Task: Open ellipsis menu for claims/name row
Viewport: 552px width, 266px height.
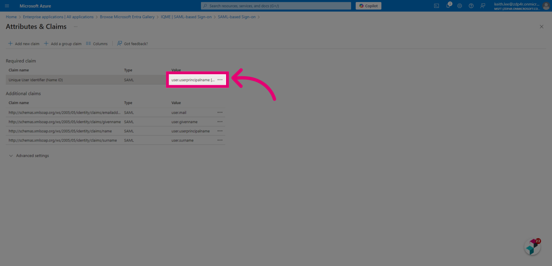Action: [220, 131]
